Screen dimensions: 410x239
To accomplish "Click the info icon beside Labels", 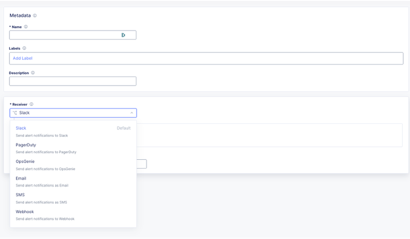I will (x=24, y=49).
